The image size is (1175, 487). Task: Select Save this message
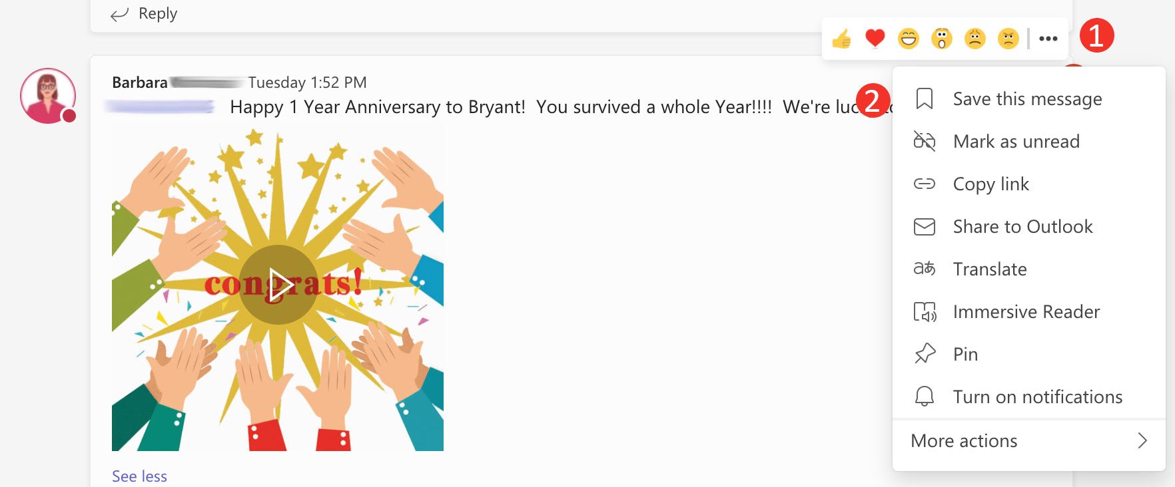pos(1028,99)
